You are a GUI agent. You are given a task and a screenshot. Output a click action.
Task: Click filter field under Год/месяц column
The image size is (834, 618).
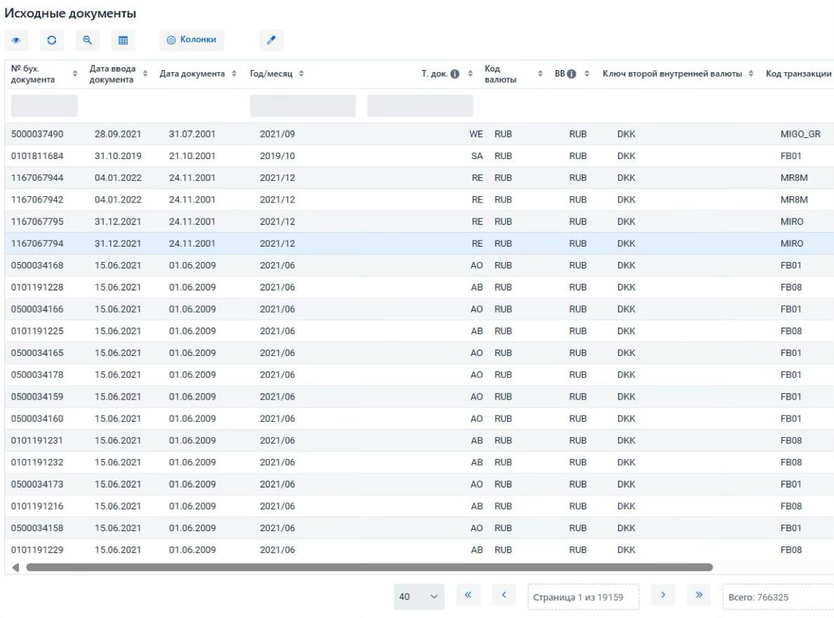[303, 106]
